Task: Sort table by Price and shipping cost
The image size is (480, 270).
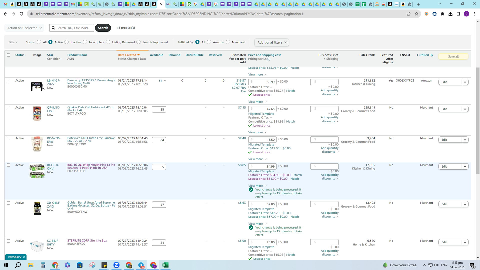Action: point(264,55)
